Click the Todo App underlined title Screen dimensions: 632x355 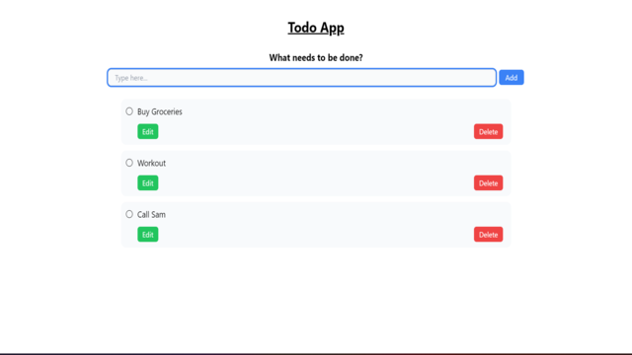click(x=316, y=28)
